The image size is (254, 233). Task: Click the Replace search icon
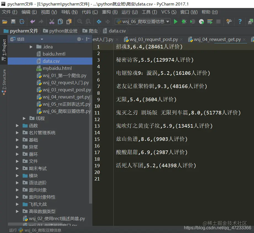[88, 21]
